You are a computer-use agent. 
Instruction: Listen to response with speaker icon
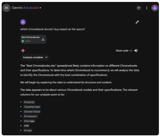pos(136,51)
